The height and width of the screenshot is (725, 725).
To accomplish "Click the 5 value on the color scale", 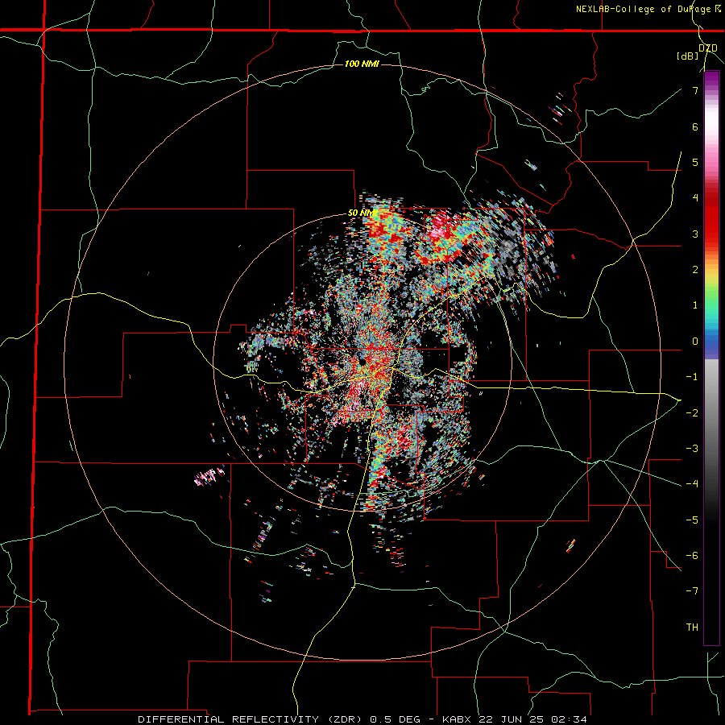I will click(695, 162).
